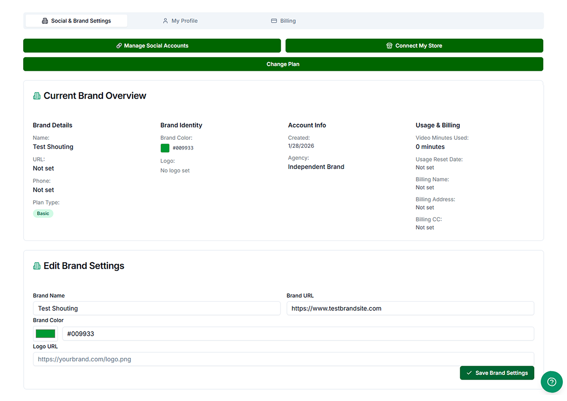Select the Social & Brand Settings tab

(x=76, y=20)
